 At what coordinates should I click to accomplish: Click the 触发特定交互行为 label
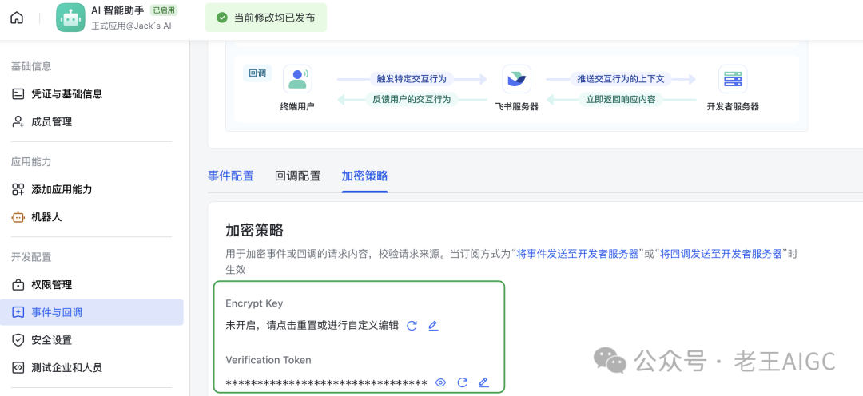pos(412,79)
